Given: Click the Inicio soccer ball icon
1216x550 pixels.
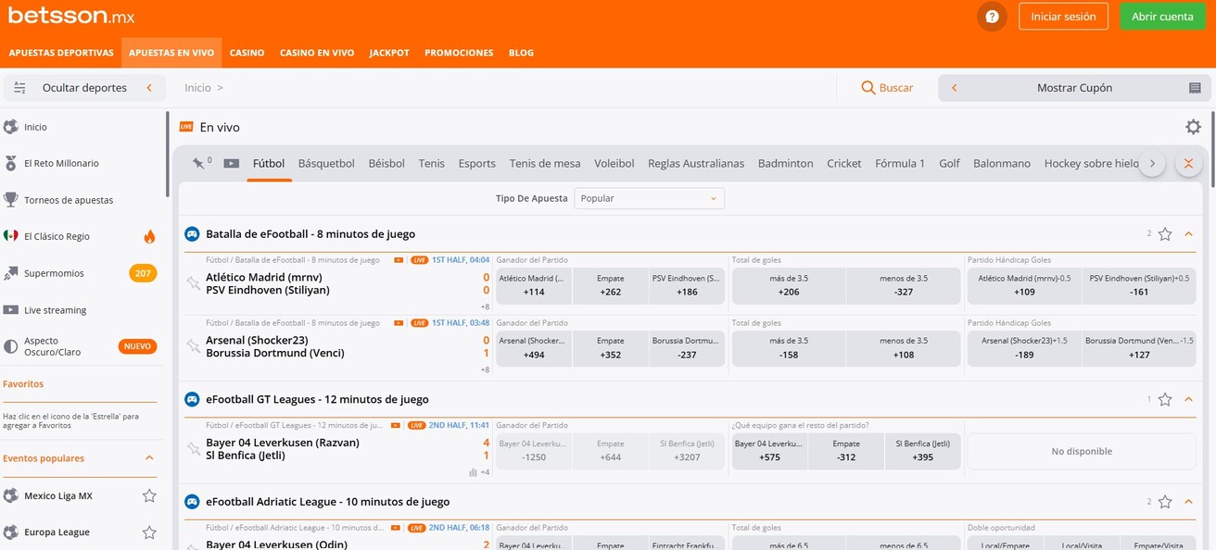Looking at the screenshot, I should (11, 127).
